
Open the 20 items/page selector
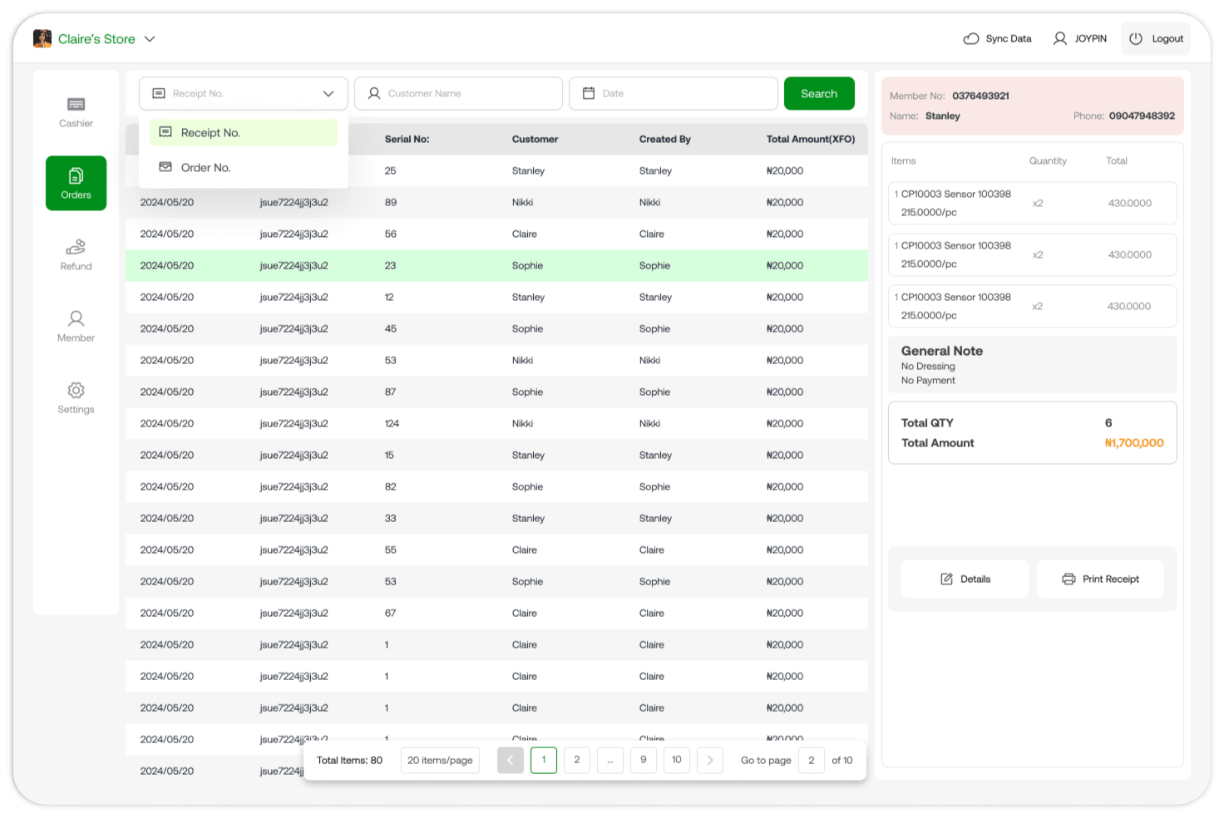click(x=440, y=761)
